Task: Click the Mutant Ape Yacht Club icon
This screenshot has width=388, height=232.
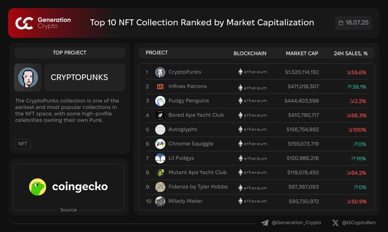Action: [x=160, y=172]
